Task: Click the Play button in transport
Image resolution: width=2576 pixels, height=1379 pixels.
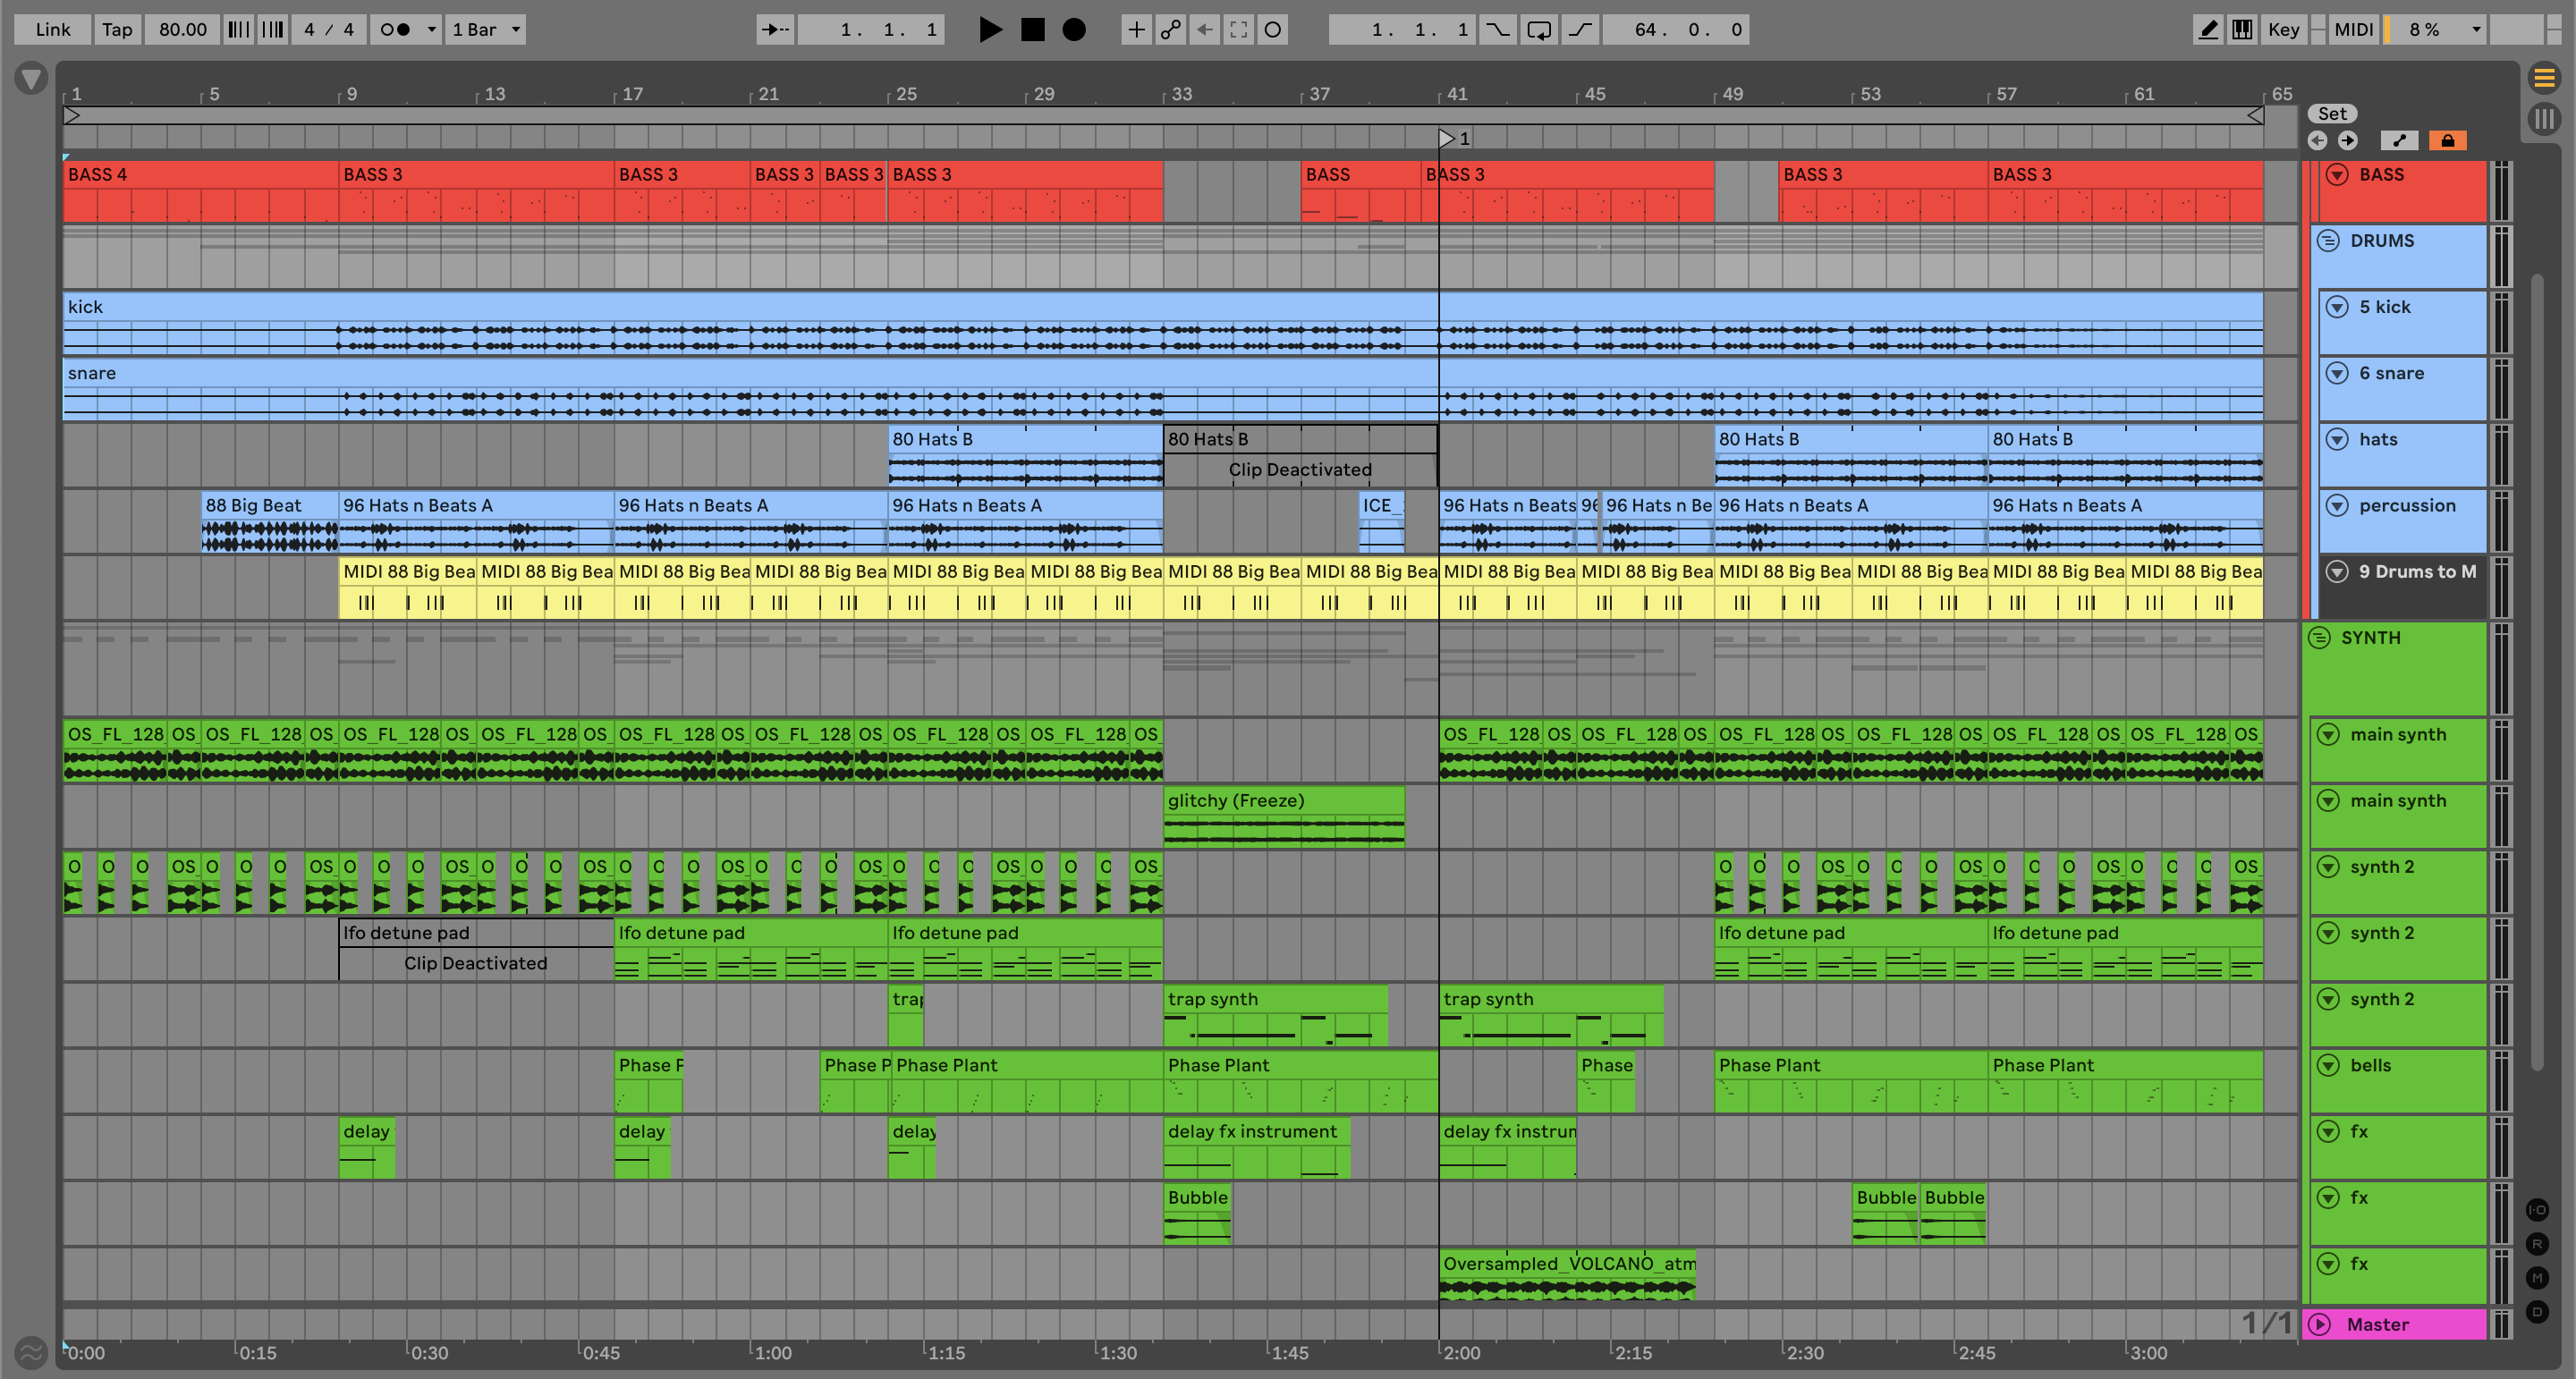Action: [989, 29]
